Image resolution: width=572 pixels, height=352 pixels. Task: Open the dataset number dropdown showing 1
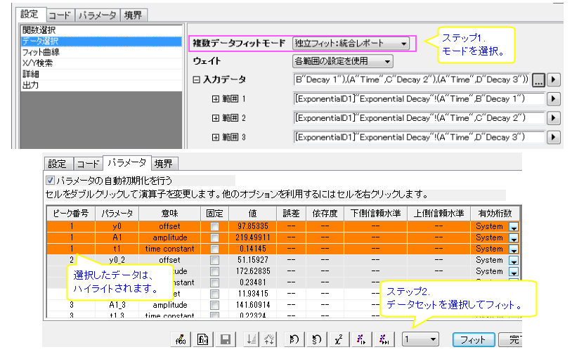click(420, 339)
